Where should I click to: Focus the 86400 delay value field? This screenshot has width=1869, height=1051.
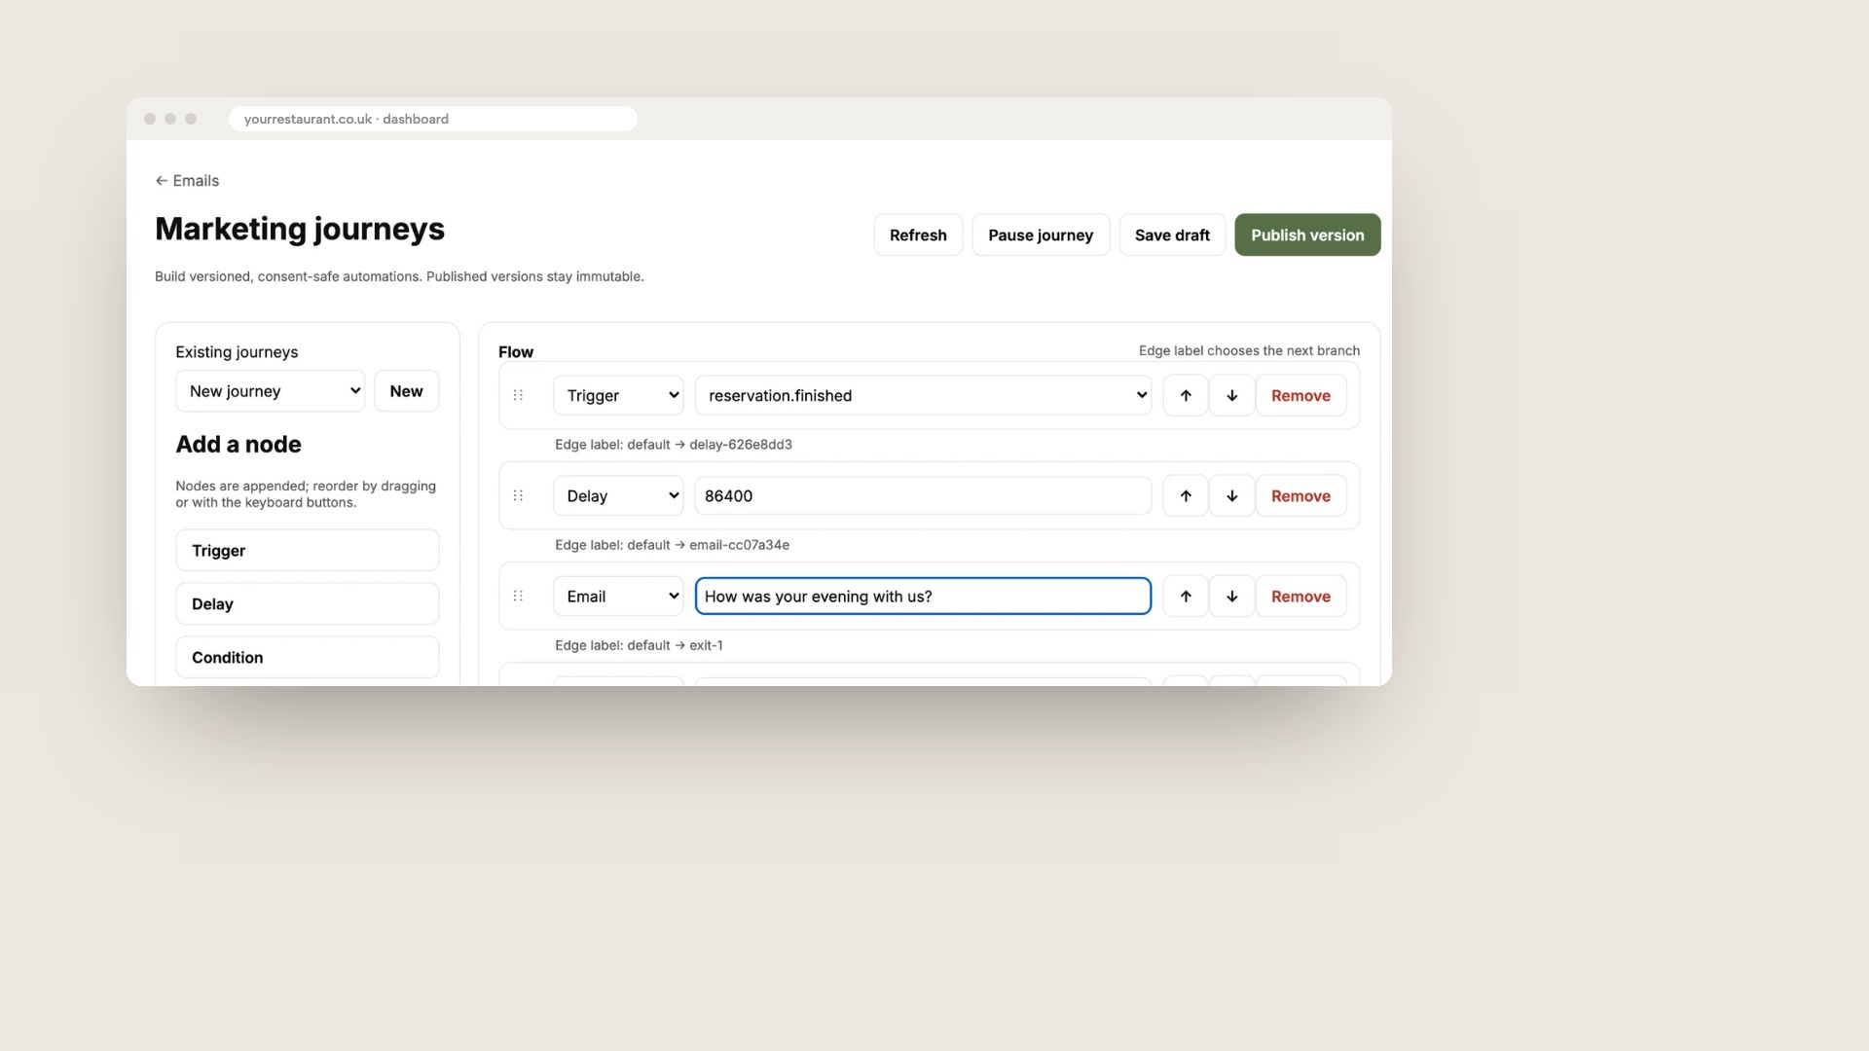click(923, 495)
